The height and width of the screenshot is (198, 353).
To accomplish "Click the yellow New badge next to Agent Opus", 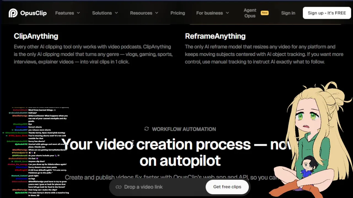I will pyautogui.click(x=264, y=13).
